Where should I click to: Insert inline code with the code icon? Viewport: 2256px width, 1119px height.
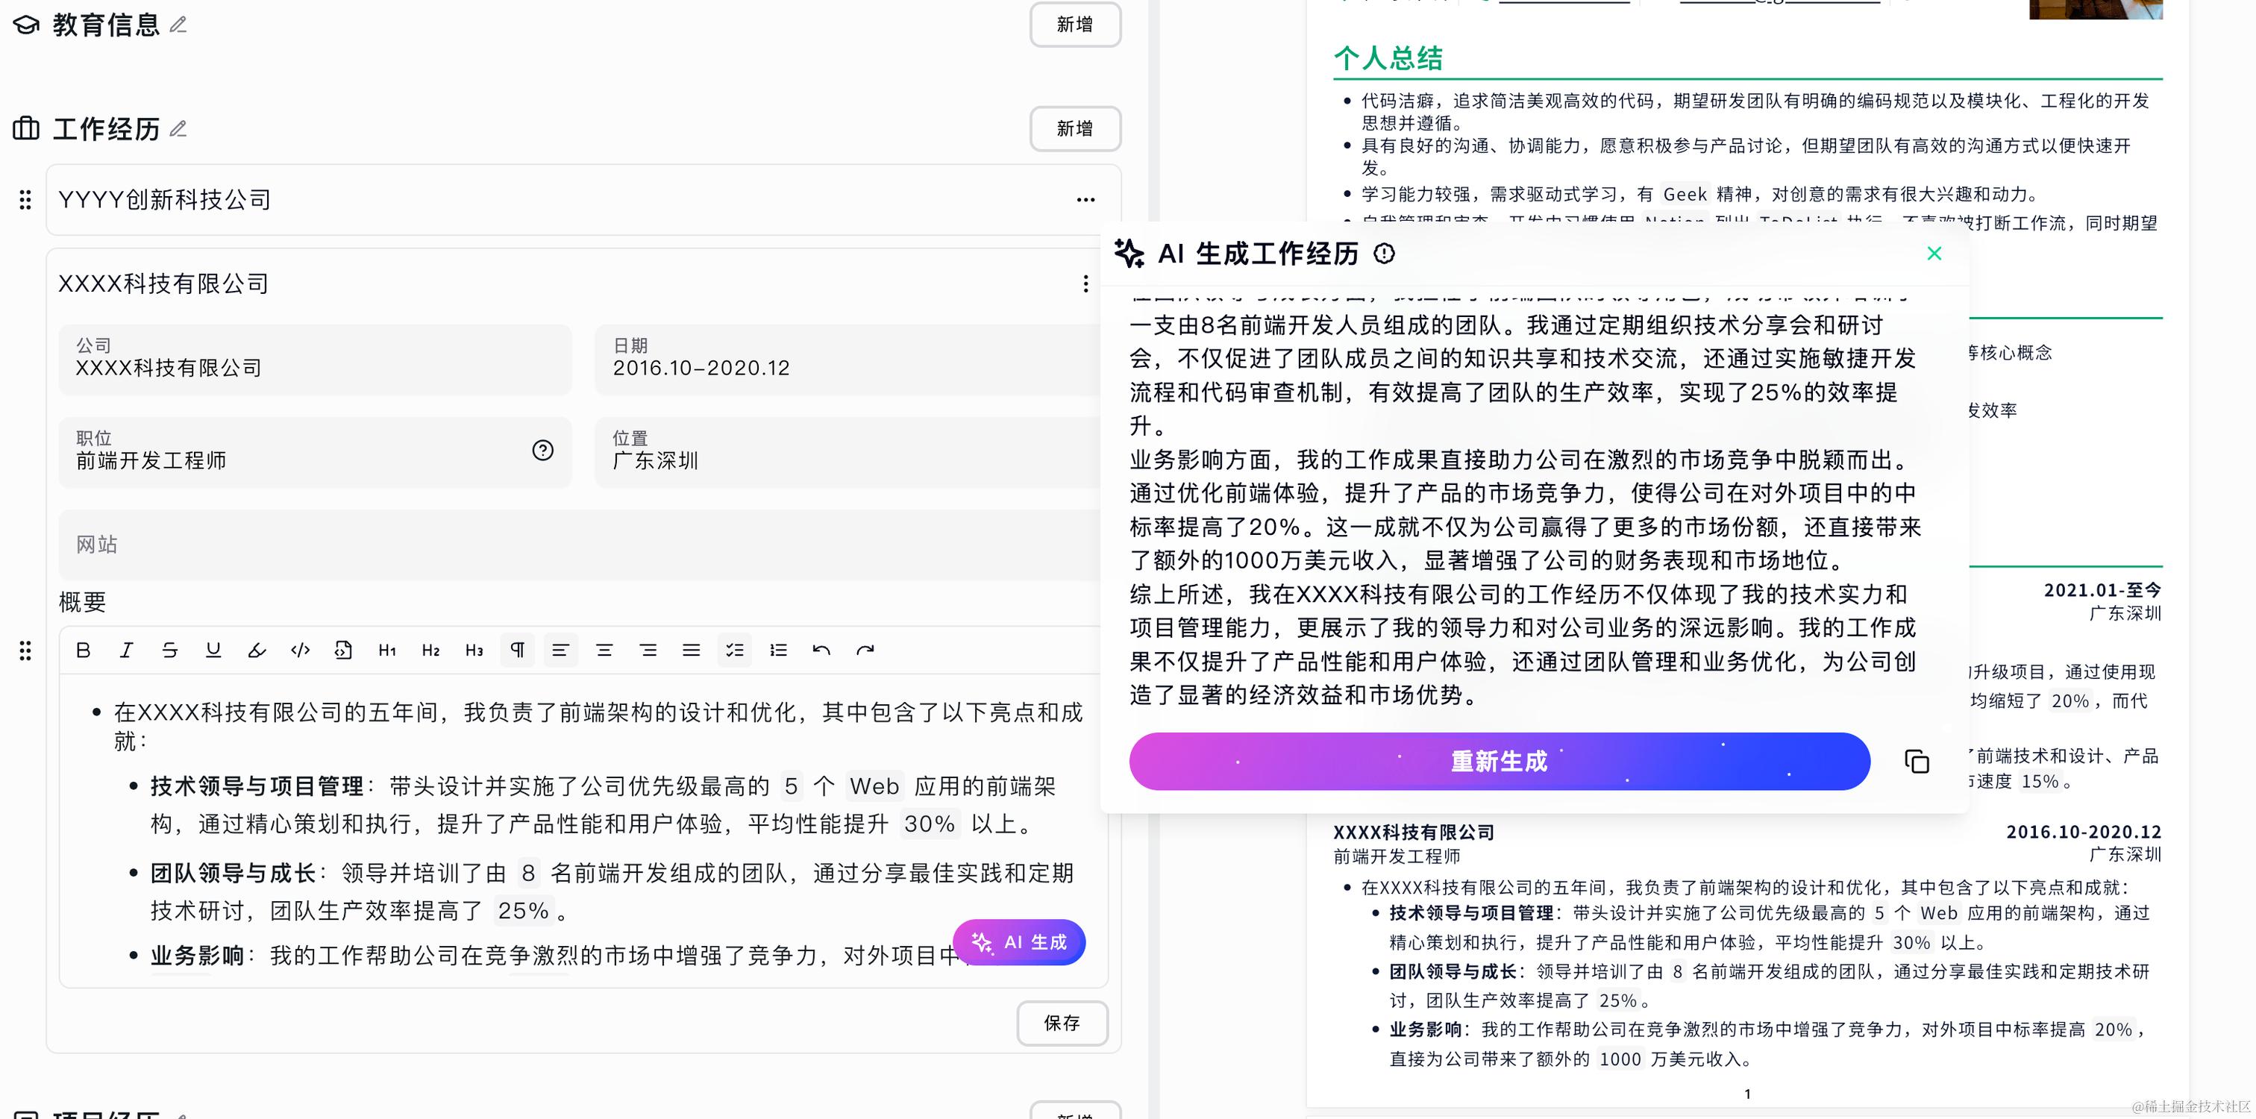tap(301, 650)
